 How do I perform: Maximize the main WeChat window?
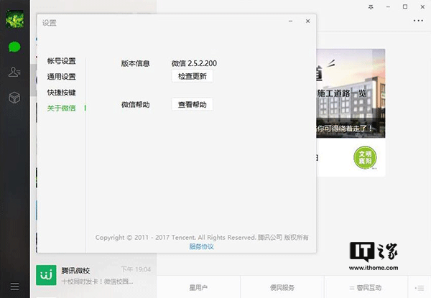point(405,7)
